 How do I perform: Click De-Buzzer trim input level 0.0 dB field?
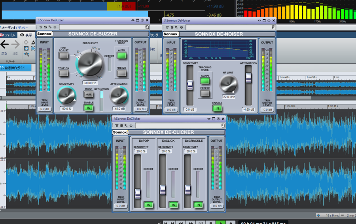tap(44, 109)
